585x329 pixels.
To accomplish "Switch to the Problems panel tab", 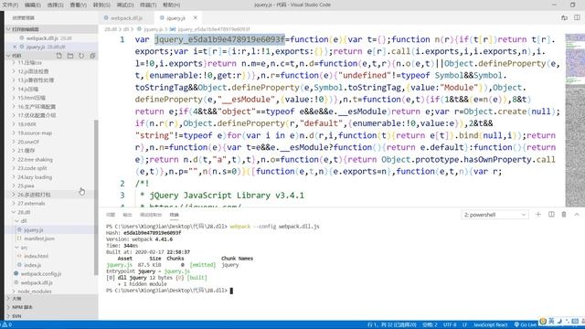I will pos(111,215).
